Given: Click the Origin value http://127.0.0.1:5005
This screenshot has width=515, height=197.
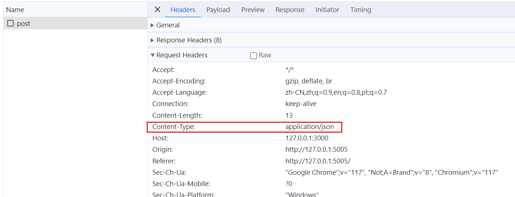Looking at the screenshot, I should point(316,149).
